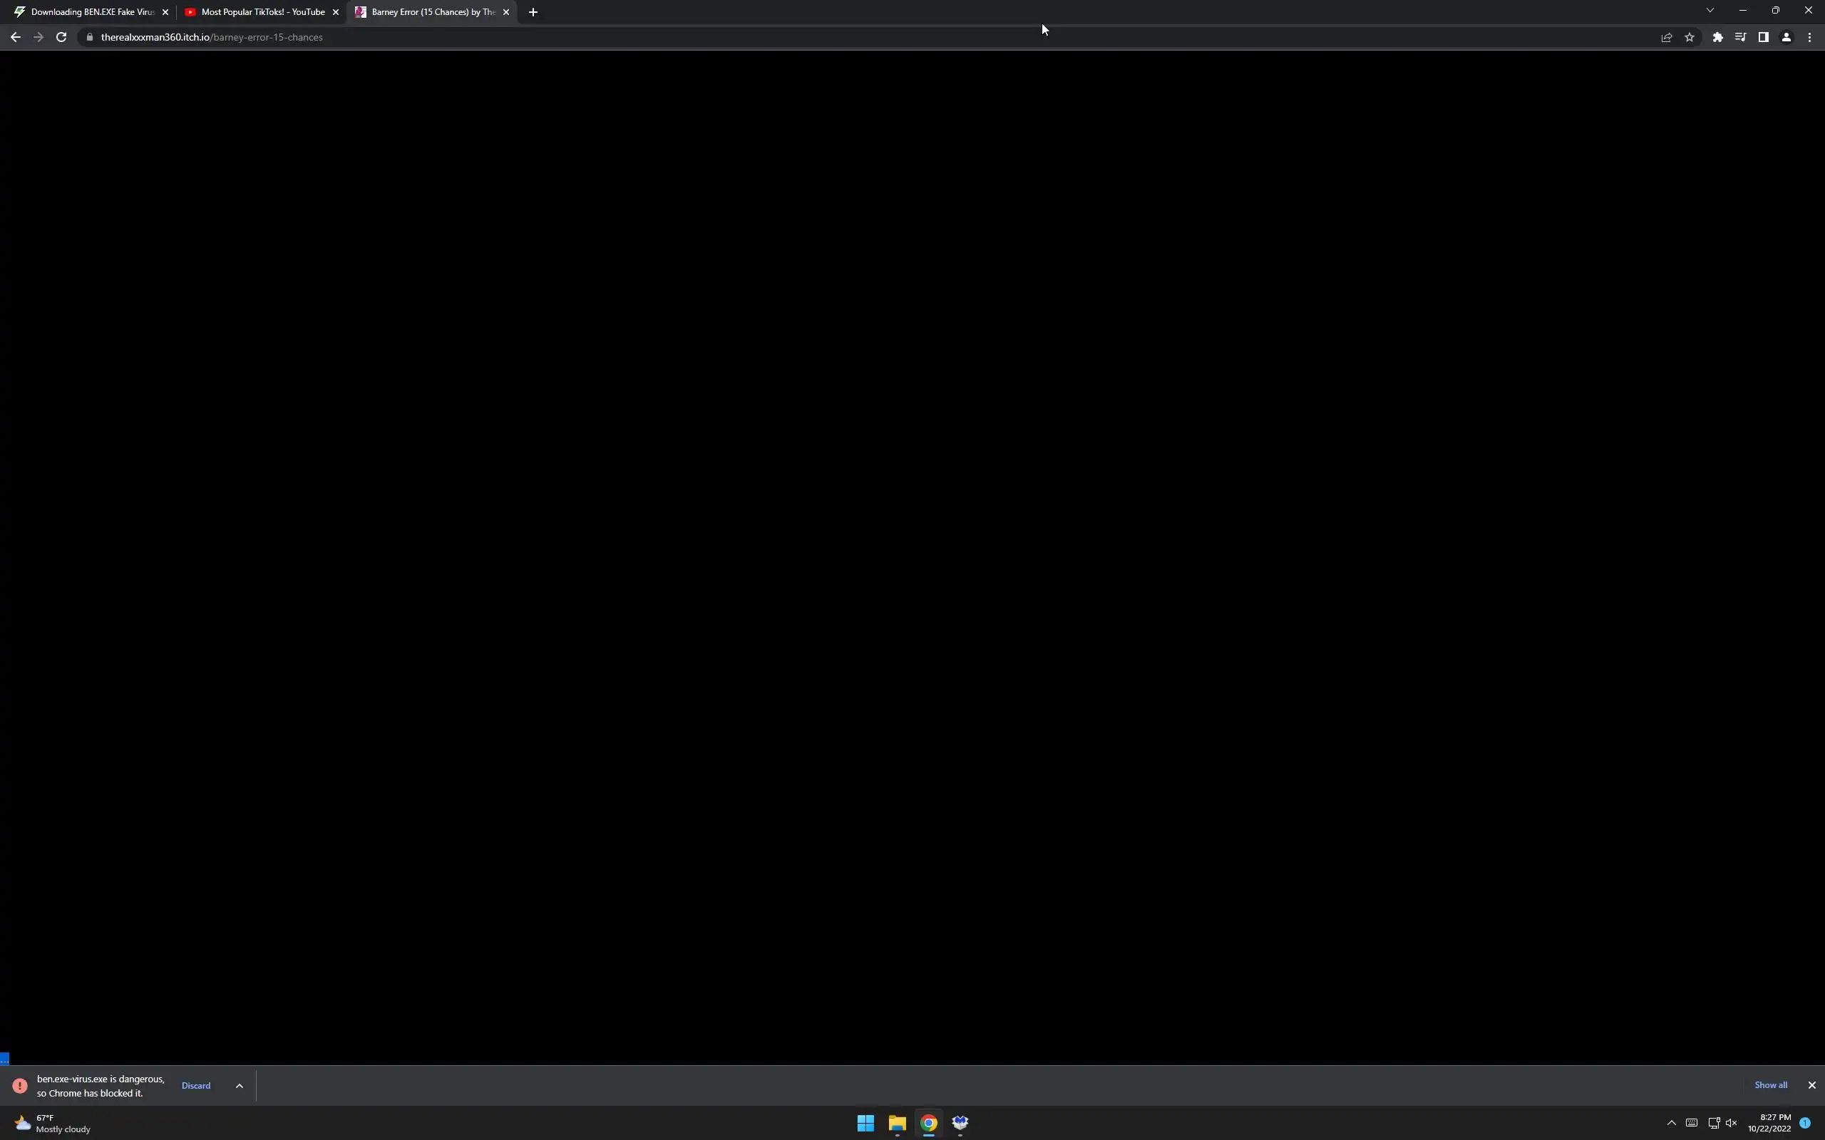Click the share page icon
The height and width of the screenshot is (1140, 1825).
pyautogui.click(x=1666, y=37)
